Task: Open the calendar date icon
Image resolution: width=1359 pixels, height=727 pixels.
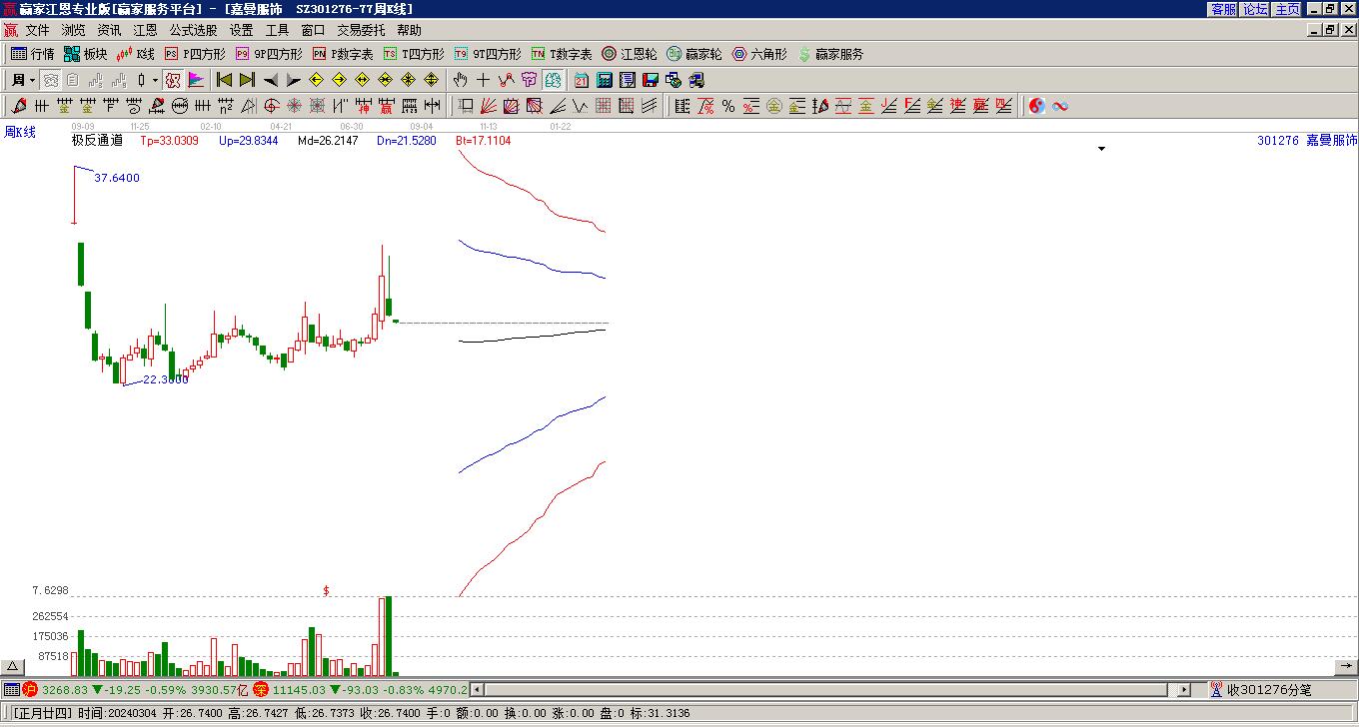Action: tap(582, 80)
